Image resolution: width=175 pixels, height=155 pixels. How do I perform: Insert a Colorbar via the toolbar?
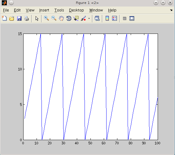[x=107, y=18]
